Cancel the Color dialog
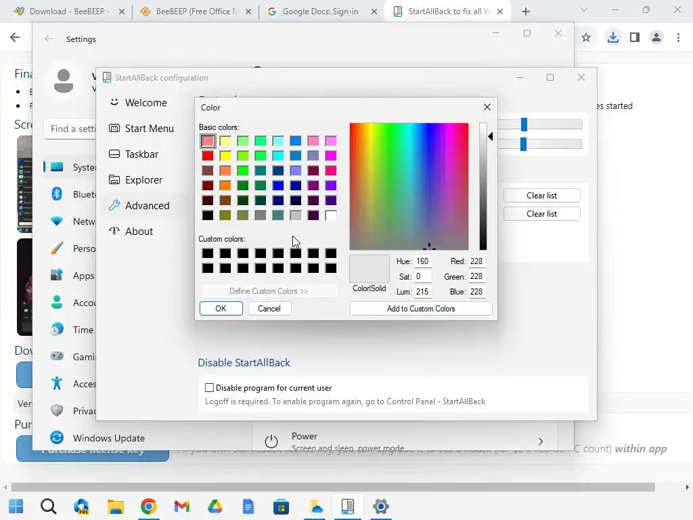This screenshot has height=520, width=693. 269,309
